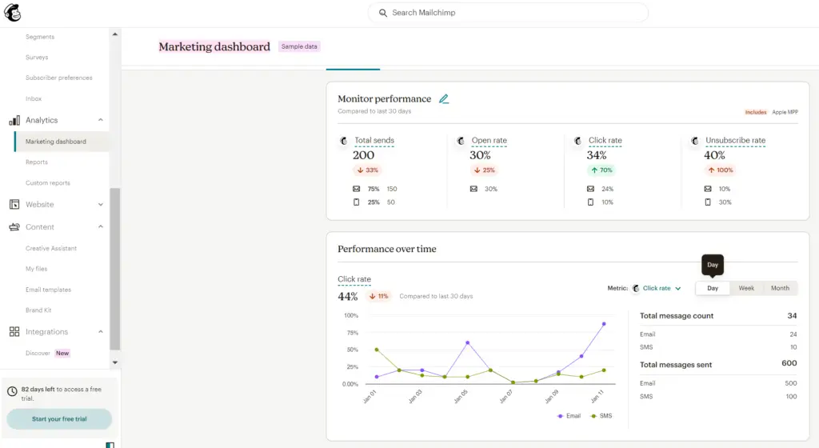Click the Jan 05 Email peak data point
Viewport: 819px width, 448px height.
tap(467, 343)
